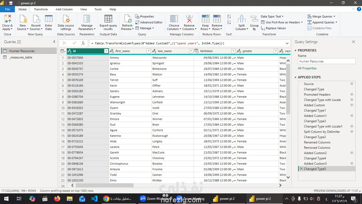The image size is (362, 204).
Task: Switch to the Add Column tab
Action: pyautogui.click(x=64, y=9)
